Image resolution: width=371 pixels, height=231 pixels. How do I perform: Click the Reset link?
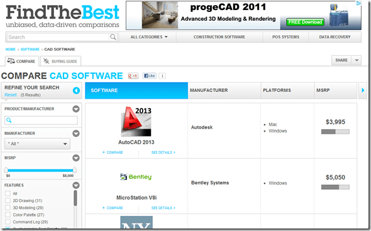11,95
